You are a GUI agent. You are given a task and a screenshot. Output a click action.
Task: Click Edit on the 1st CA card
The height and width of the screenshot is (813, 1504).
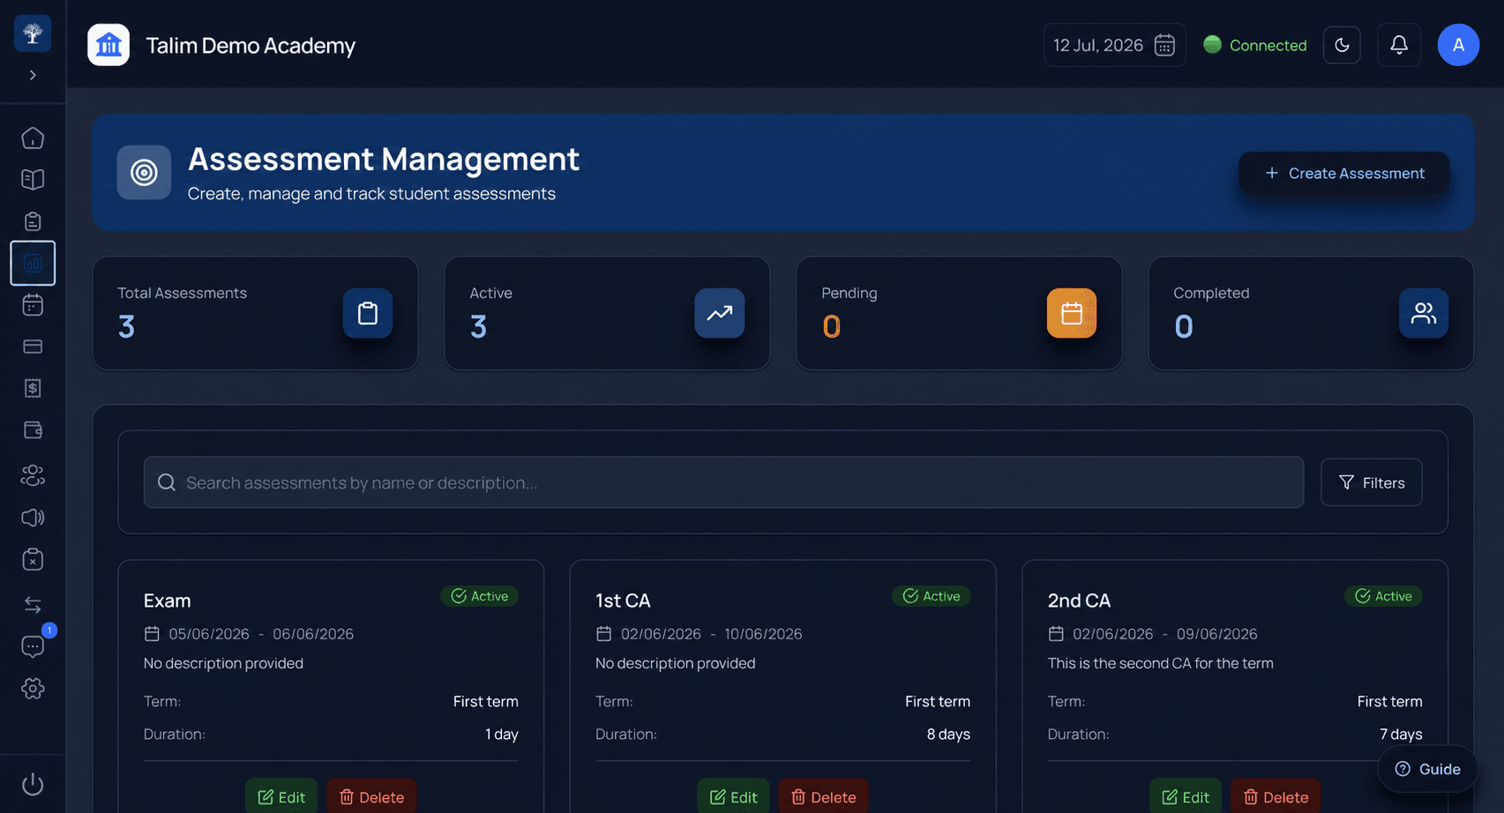coord(733,797)
